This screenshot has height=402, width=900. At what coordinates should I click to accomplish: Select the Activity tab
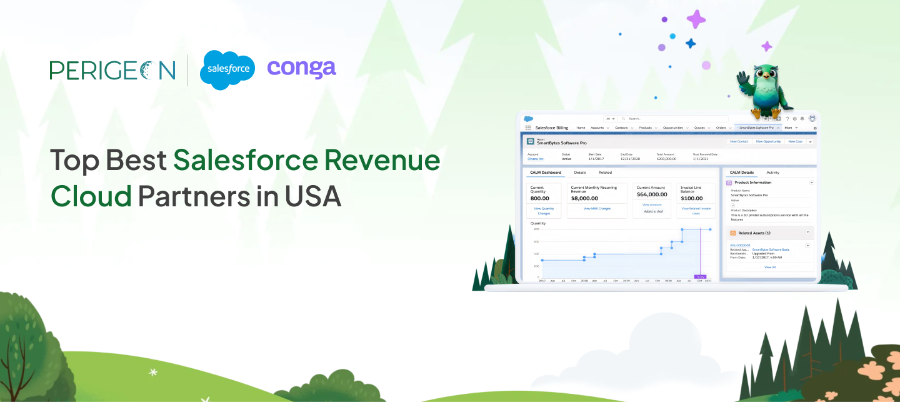coord(773,173)
